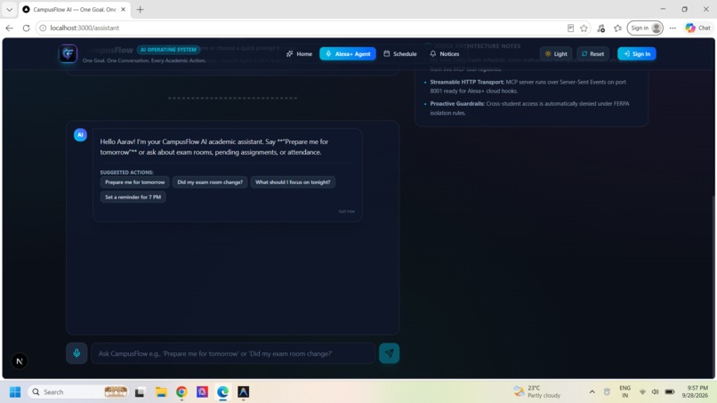Viewport: 717px width, 403px height.
Task: Go to the Schedule page
Action: (x=400, y=54)
